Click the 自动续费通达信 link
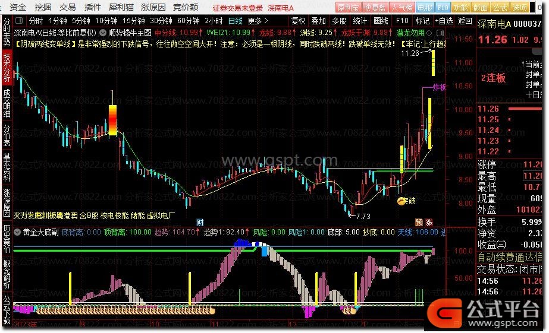 pyautogui.click(x=509, y=258)
